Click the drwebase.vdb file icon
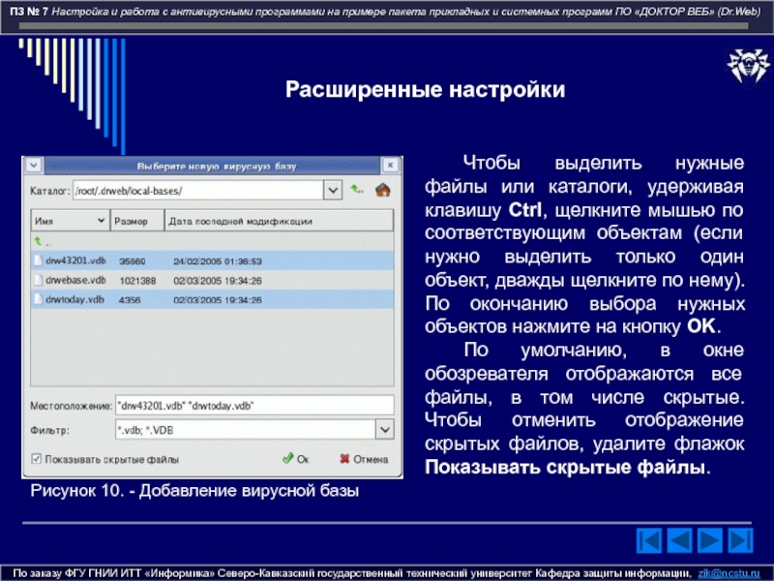This screenshot has height=581, width=774. point(38,280)
